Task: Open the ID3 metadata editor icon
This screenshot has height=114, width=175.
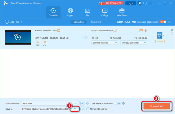Action: [141, 31]
